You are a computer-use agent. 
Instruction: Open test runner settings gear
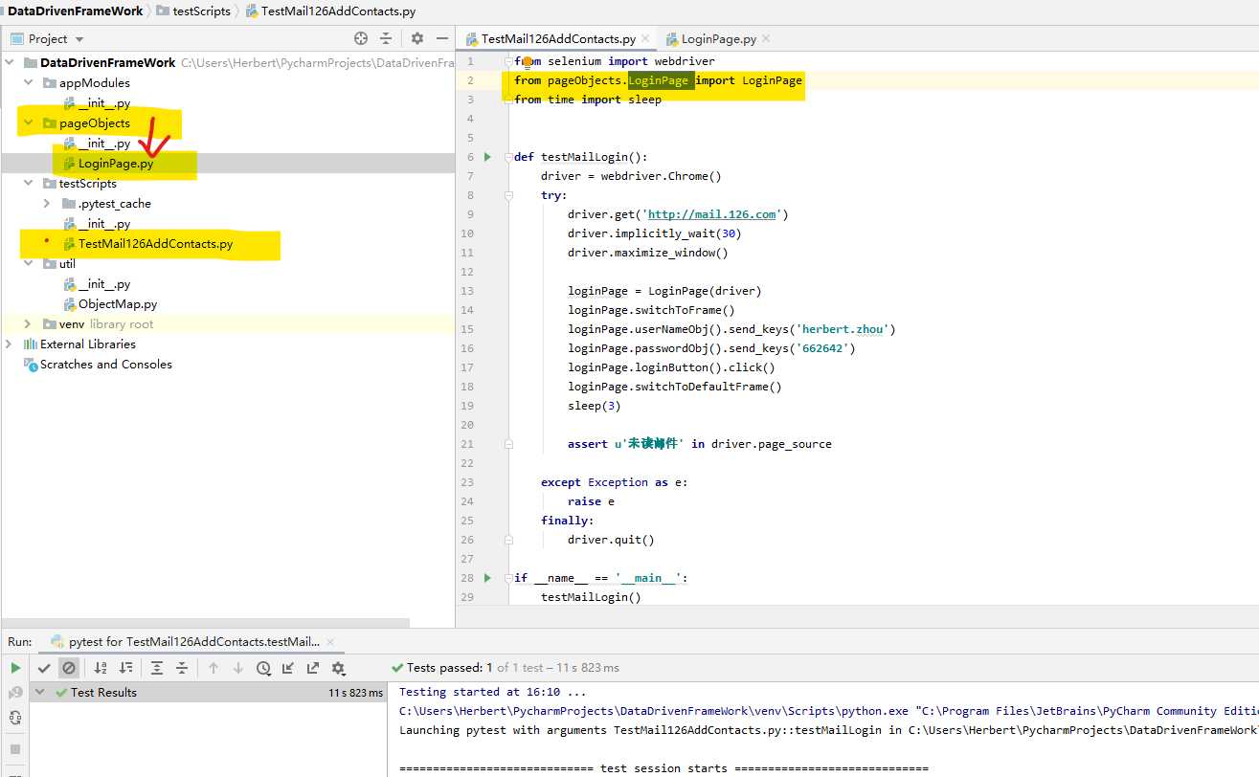(338, 668)
